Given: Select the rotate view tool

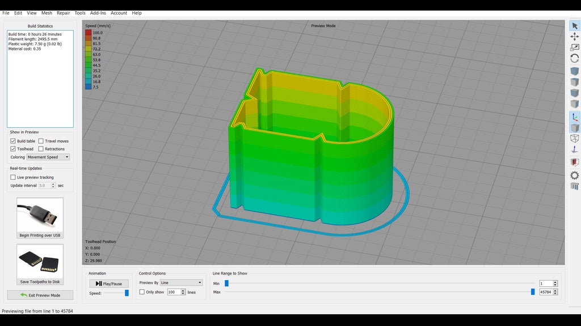Looking at the screenshot, I should tap(574, 58).
